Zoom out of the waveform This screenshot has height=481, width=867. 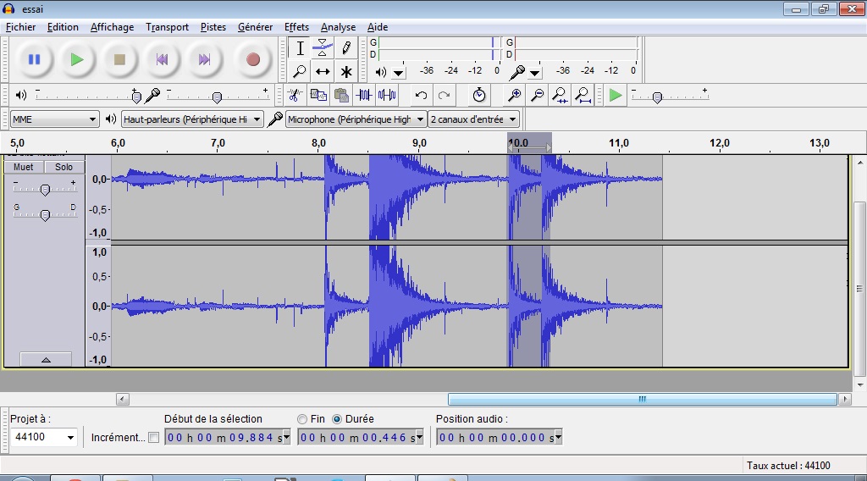tap(537, 95)
